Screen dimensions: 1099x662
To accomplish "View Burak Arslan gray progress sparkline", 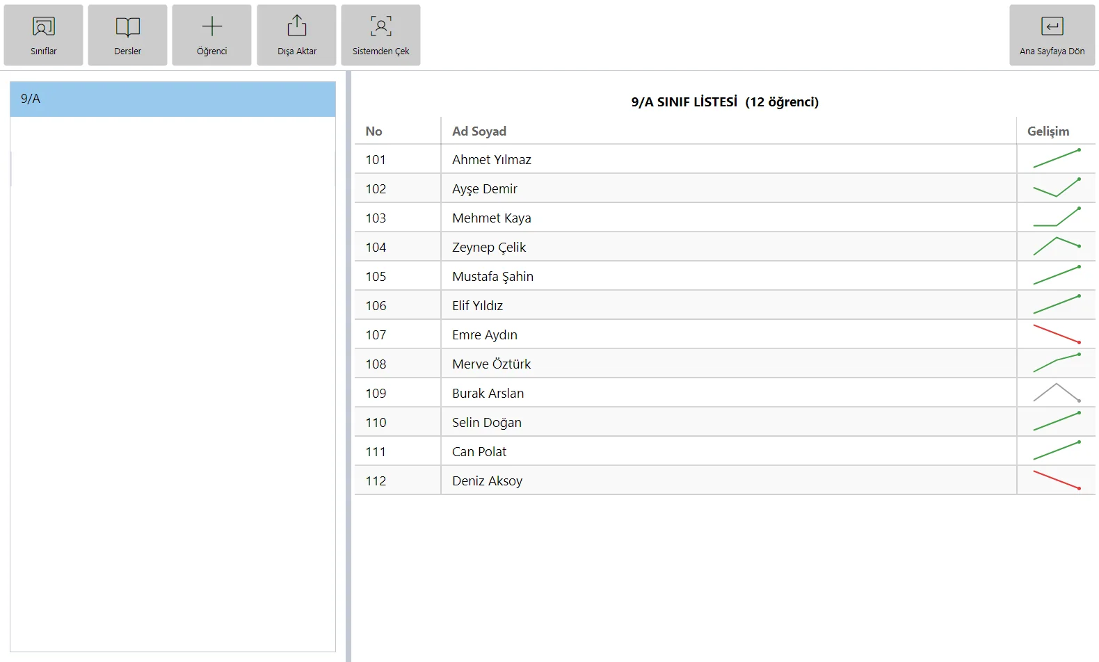I will click(1057, 393).
